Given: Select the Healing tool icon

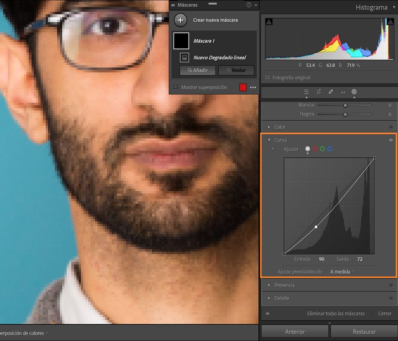Looking at the screenshot, I should click(x=331, y=92).
